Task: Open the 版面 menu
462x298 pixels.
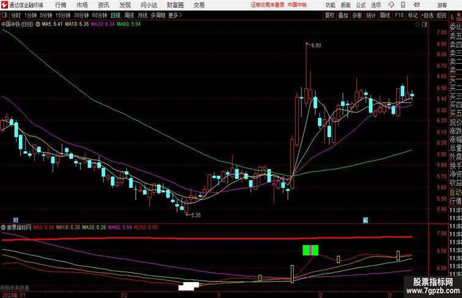Action: (x=346, y=5)
